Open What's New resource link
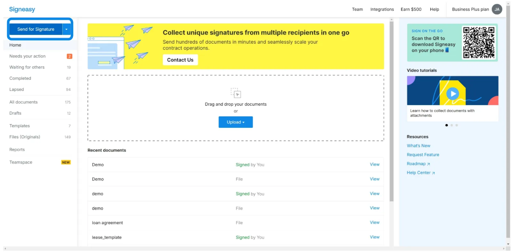 (419, 146)
